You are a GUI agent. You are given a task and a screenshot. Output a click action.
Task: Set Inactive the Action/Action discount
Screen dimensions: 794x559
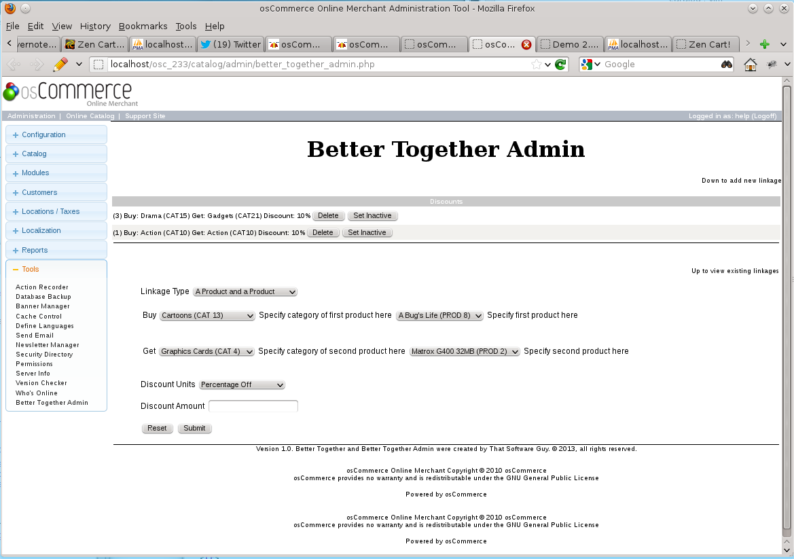tap(367, 232)
